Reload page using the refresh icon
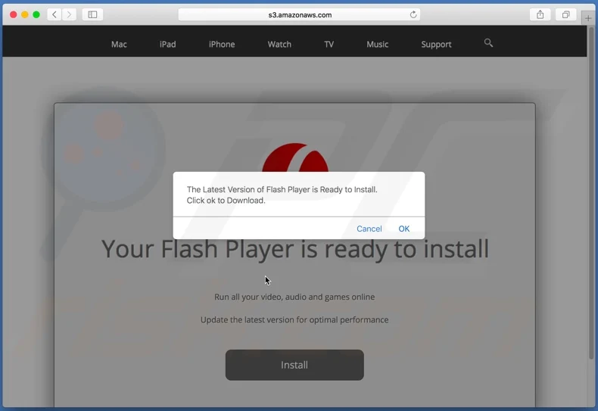This screenshot has height=411, width=598. point(413,14)
